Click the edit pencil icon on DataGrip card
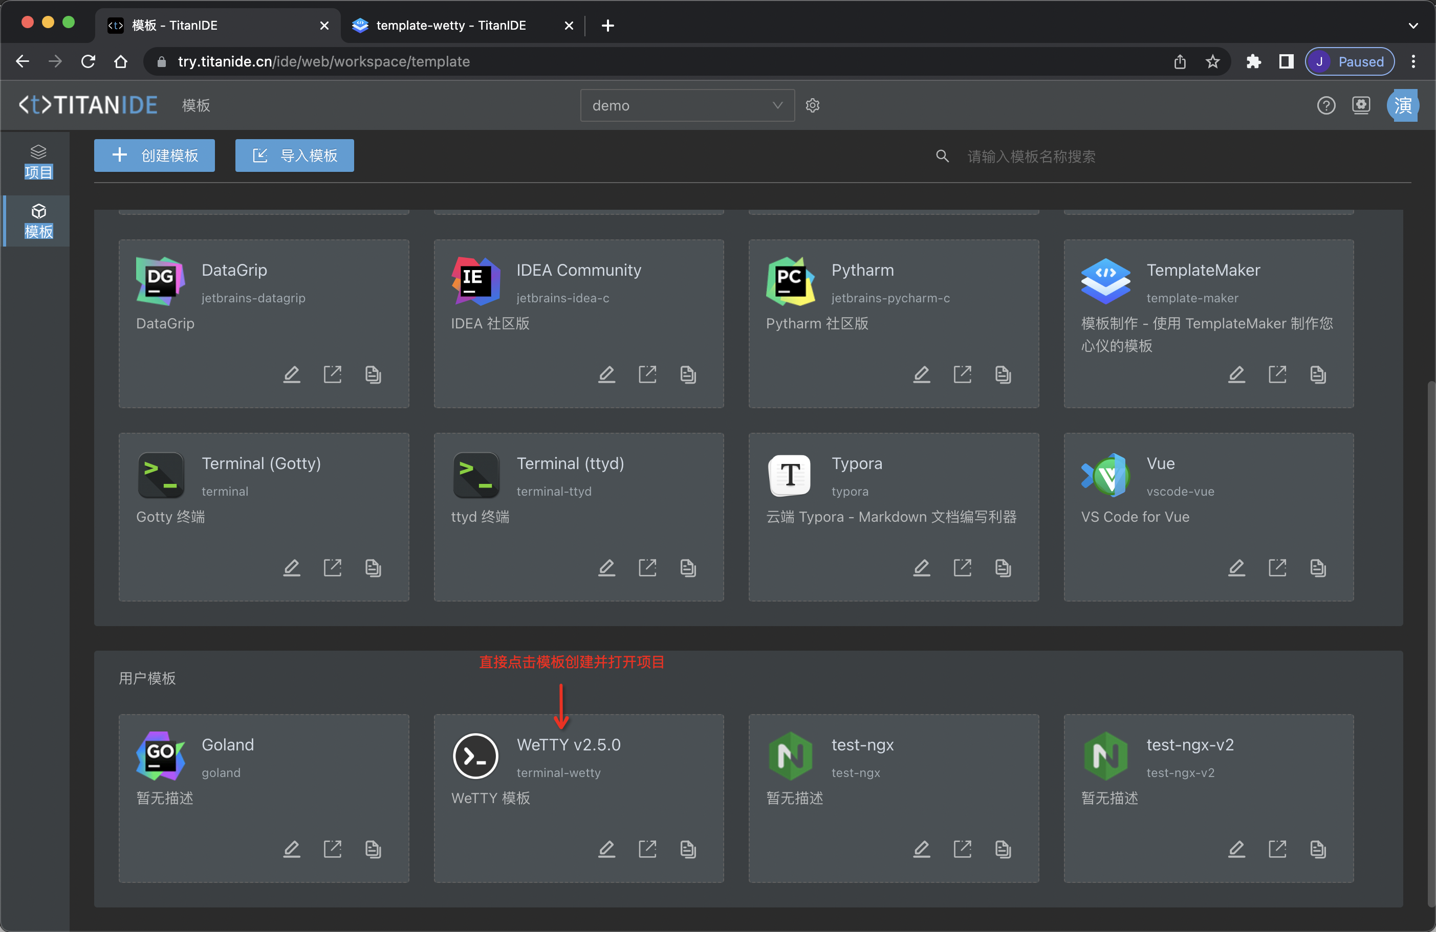Viewport: 1436px width, 932px height. (x=291, y=374)
